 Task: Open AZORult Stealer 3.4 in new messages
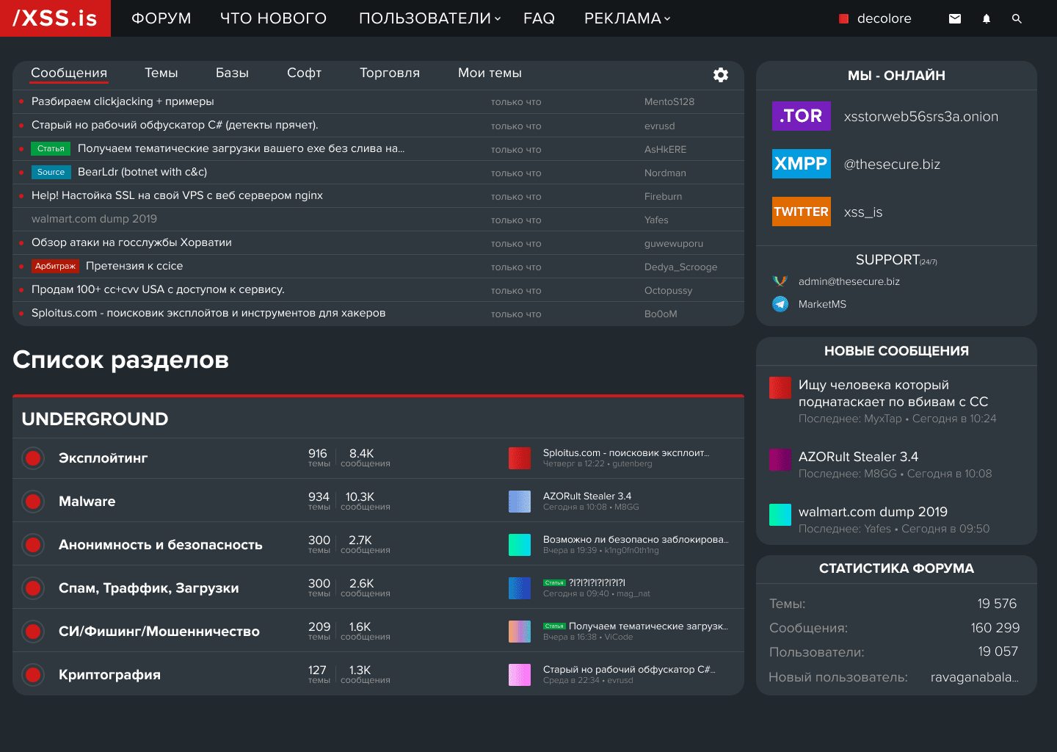coord(858,457)
